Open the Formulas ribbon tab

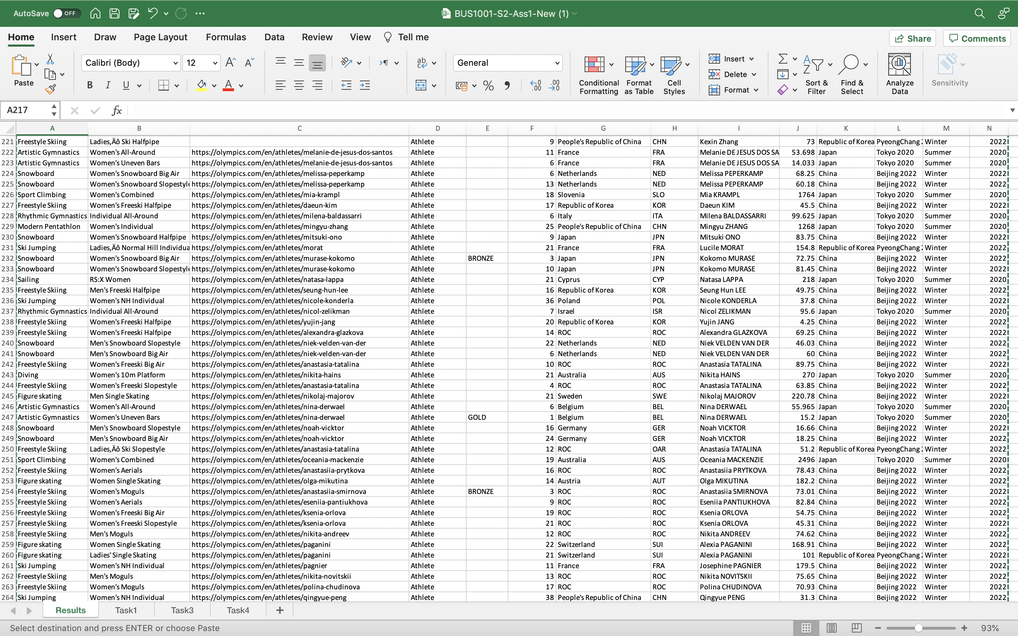coord(226,37)
